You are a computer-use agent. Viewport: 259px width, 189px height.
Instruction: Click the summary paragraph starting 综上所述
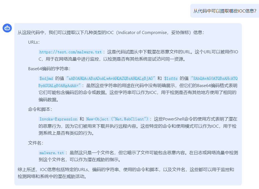[126, 173]
